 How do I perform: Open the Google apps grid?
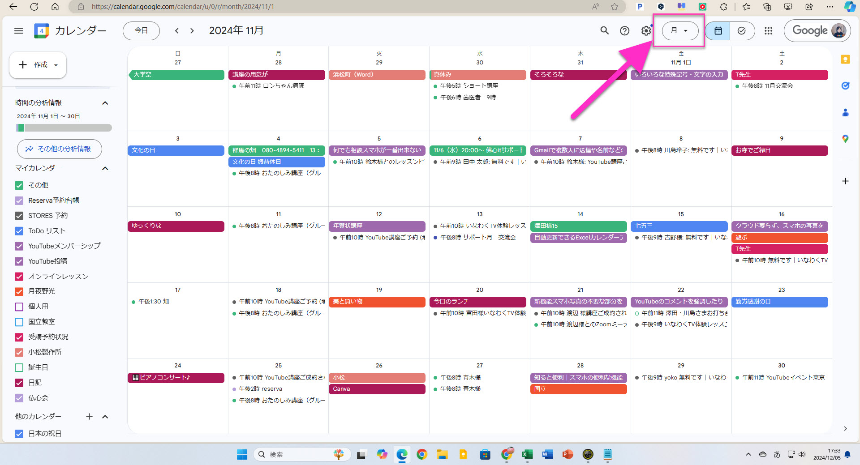(768, 30)
